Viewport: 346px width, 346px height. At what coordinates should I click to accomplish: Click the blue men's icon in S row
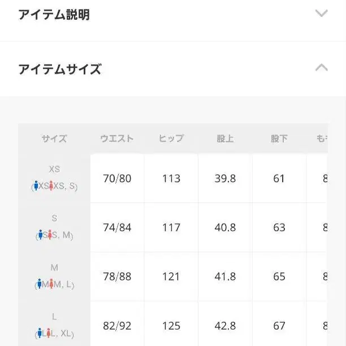41,235
